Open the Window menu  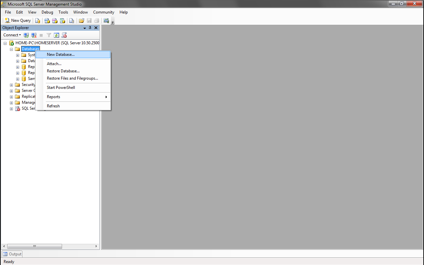(x=81, y=12)
